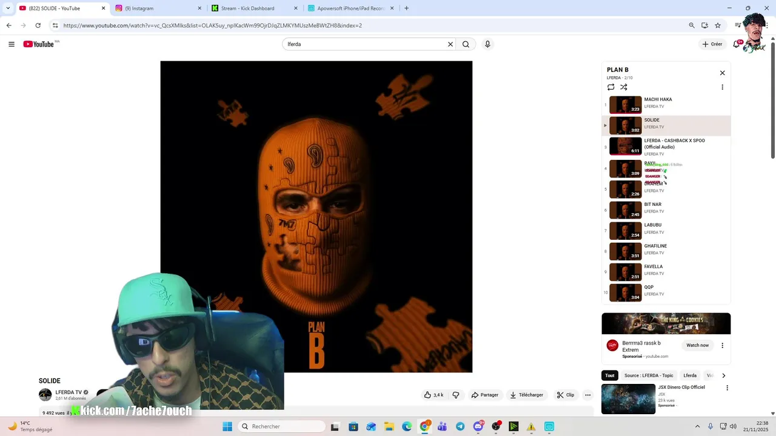Open a new browser tab

click(406, 8)
